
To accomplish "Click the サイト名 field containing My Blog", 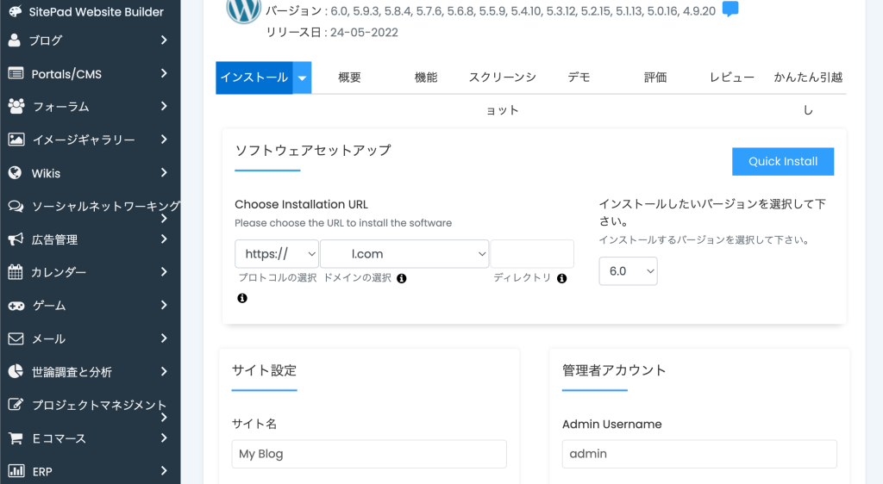I will coord(369,454).
